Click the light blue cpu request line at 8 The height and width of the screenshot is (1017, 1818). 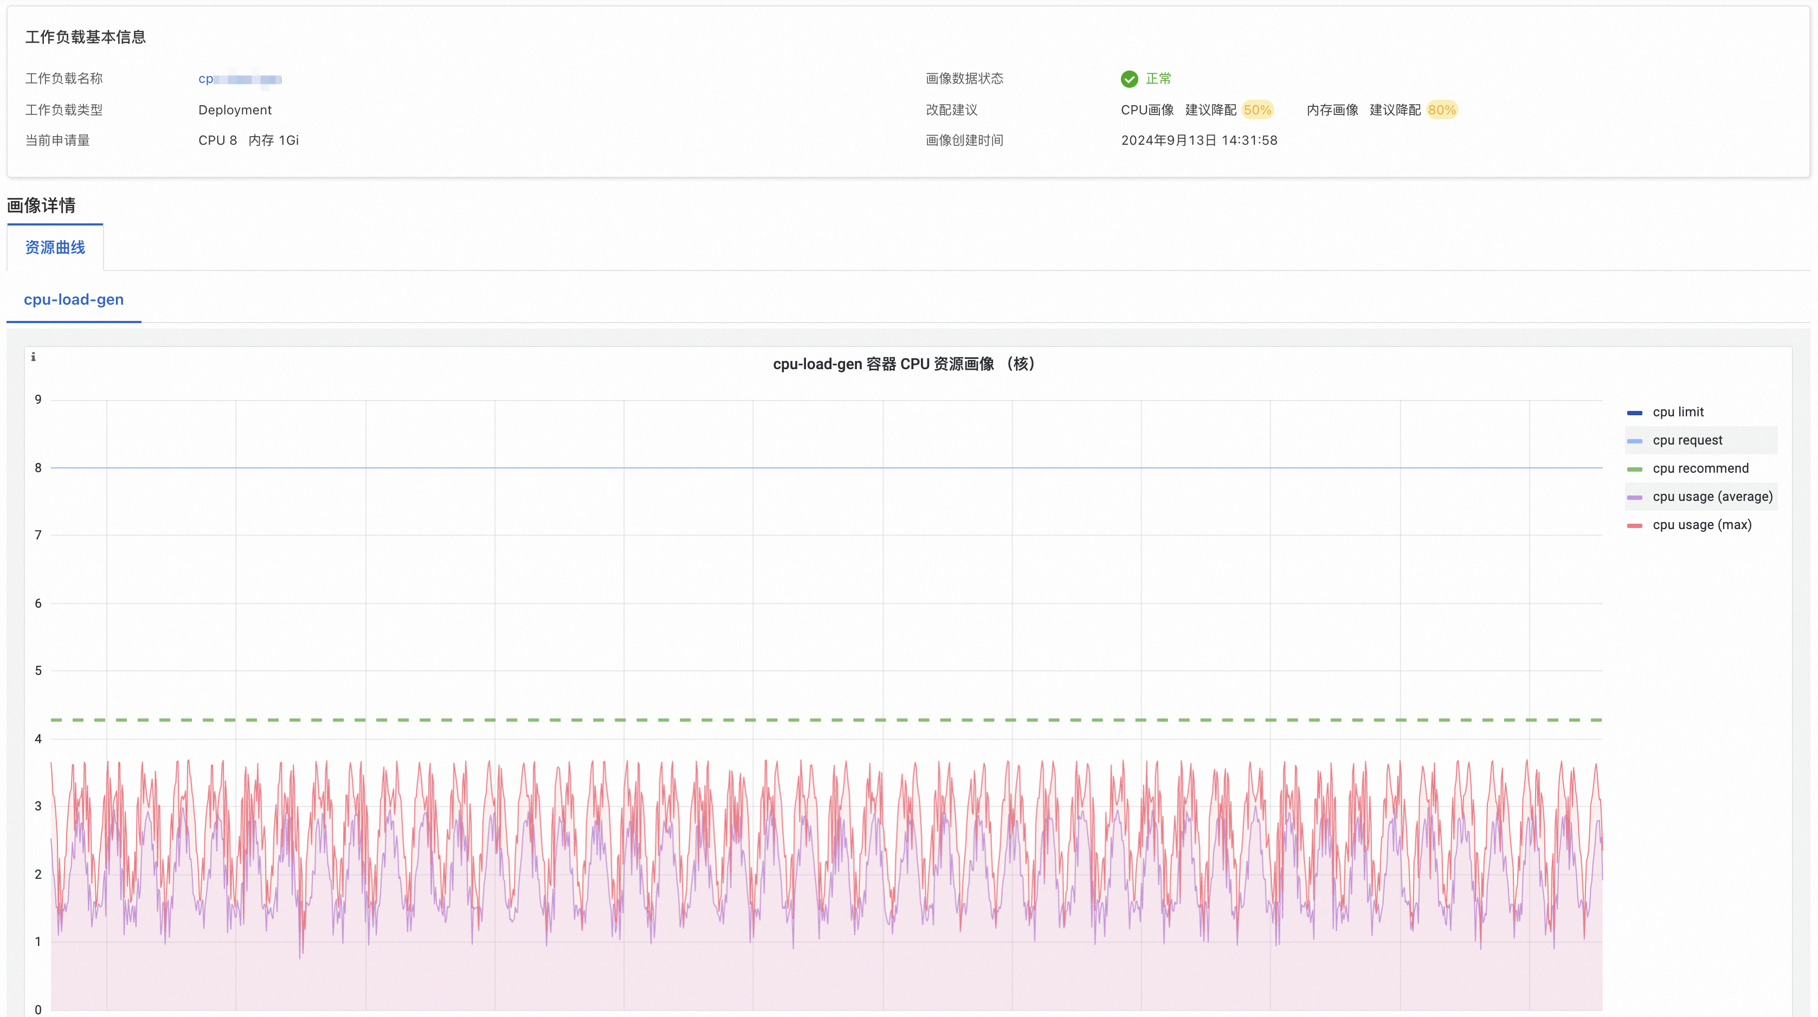[x=827, y=468]
